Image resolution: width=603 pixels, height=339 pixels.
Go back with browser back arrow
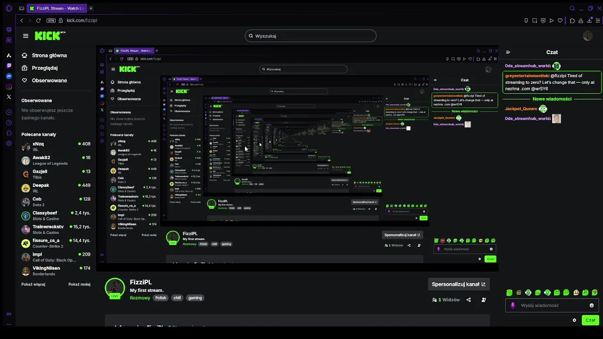click(x=22, y=21)
